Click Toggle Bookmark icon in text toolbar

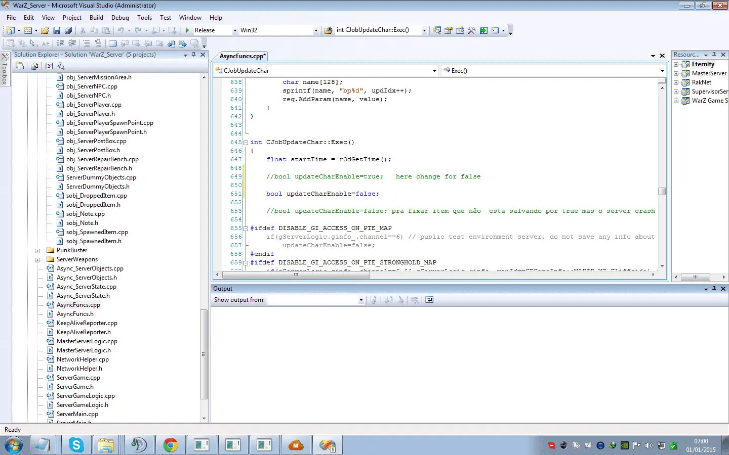tap(112, 43)
